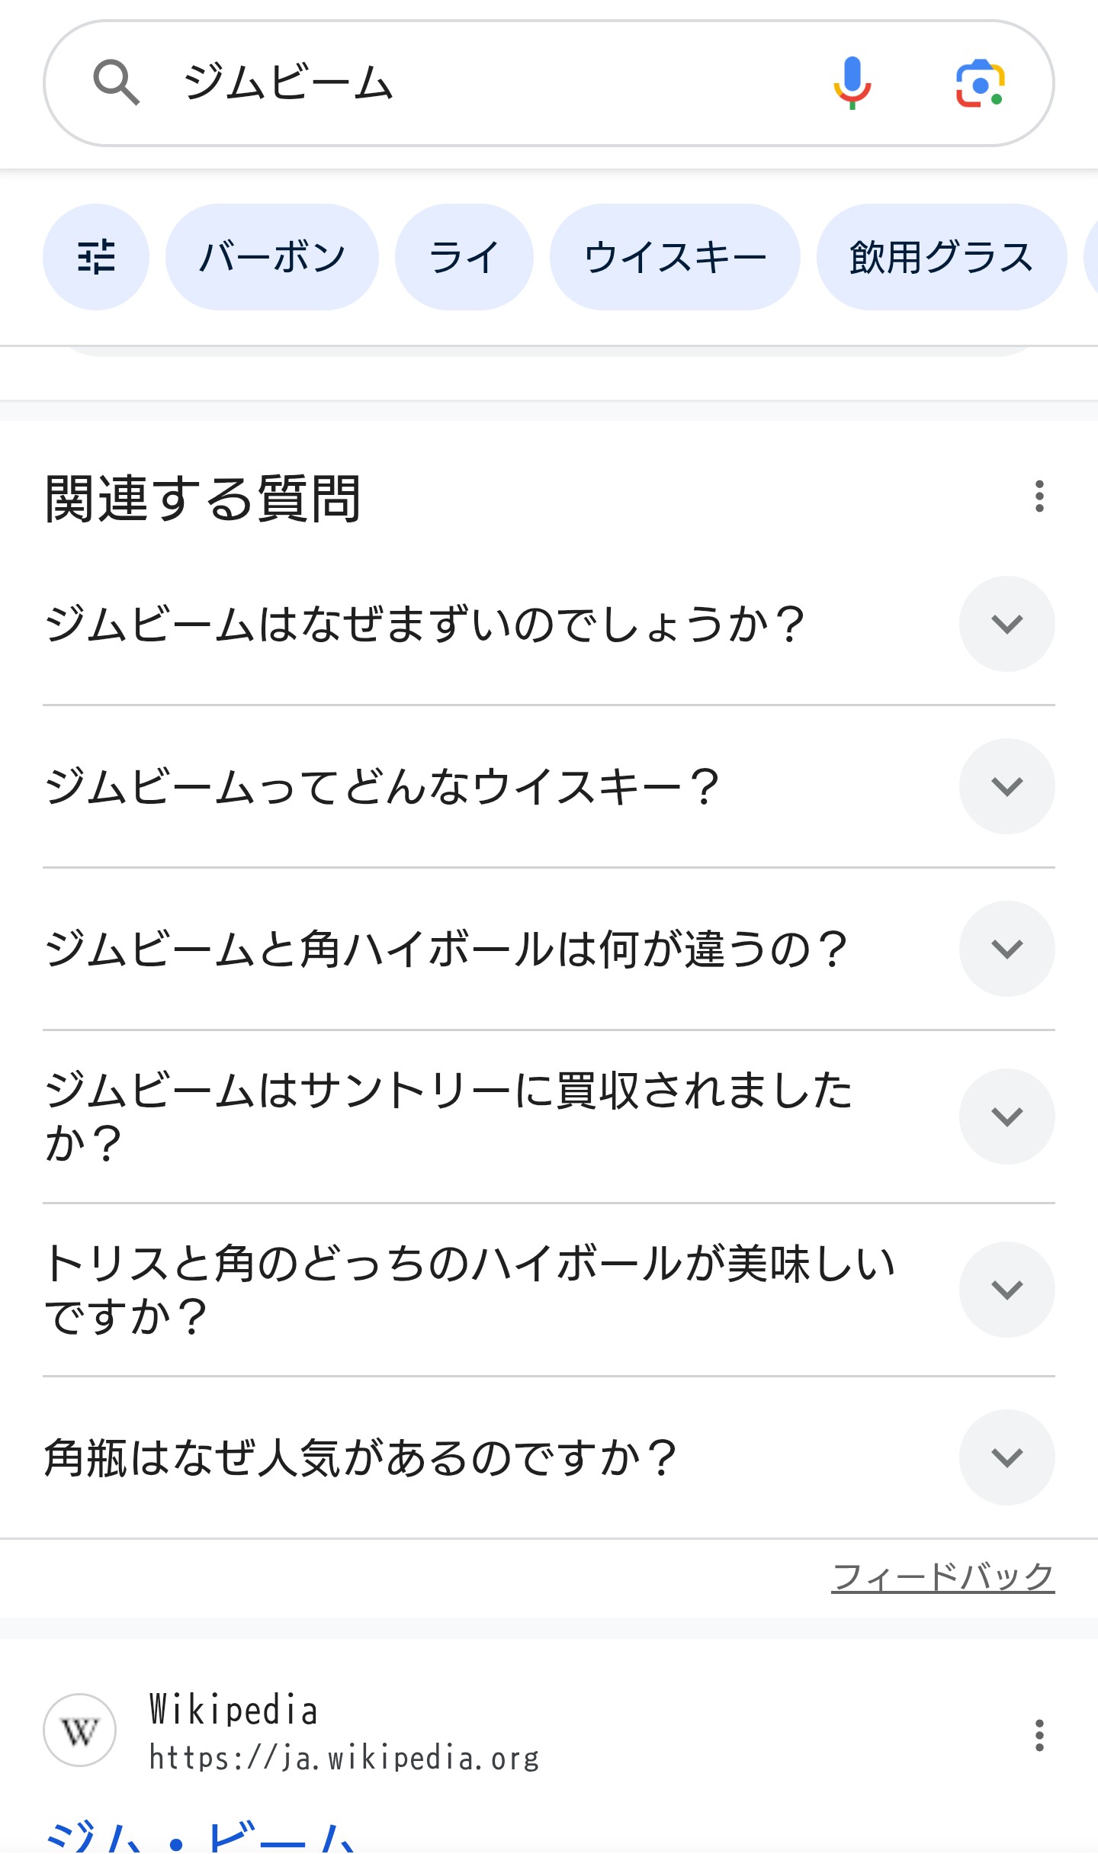1098x1854 pixels.
Task: Select the ウイスキー filter chip
Action: pyautogui.click(x=675, y=257)
